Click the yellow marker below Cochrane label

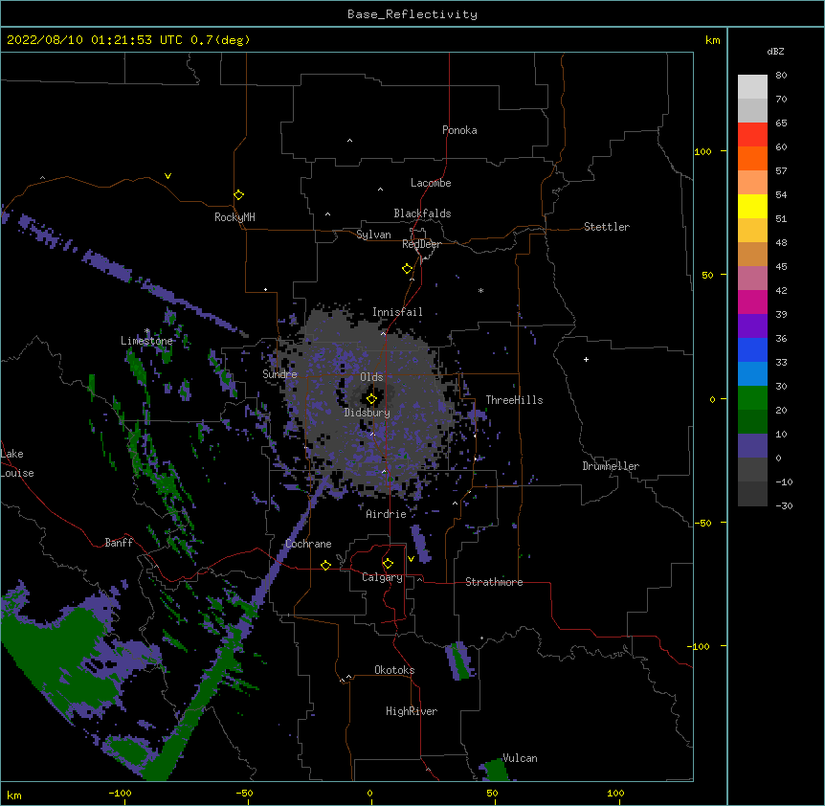[x=325, y=565]
